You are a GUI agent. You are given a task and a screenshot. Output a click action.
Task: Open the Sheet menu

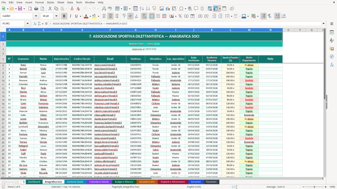pos(61,2)
